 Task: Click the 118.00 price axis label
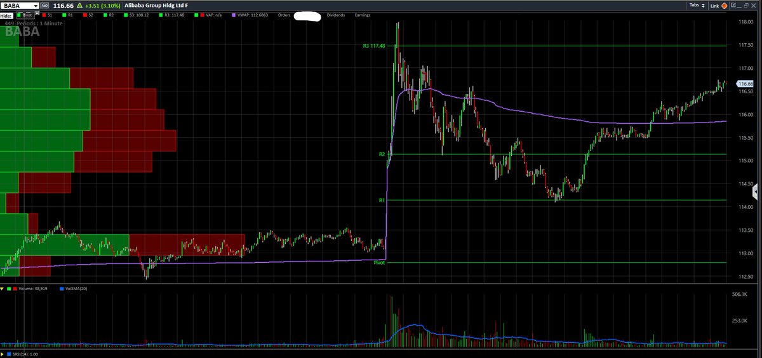click(x=745, y=22)
